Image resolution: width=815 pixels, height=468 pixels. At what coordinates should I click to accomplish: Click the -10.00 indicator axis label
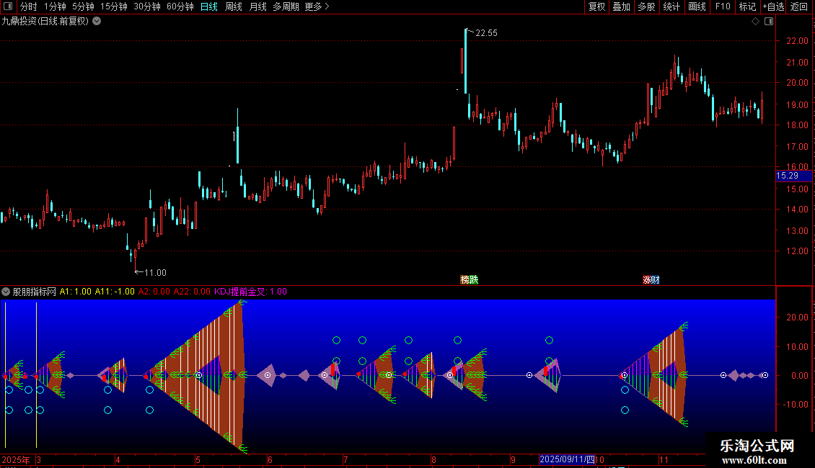[795, 404]
